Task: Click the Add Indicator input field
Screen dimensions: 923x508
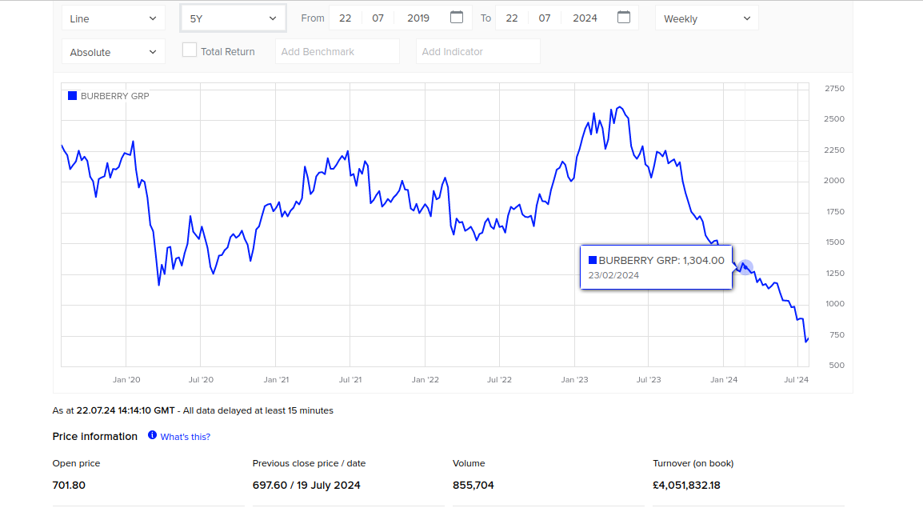Action: click(x=477, y=52)
